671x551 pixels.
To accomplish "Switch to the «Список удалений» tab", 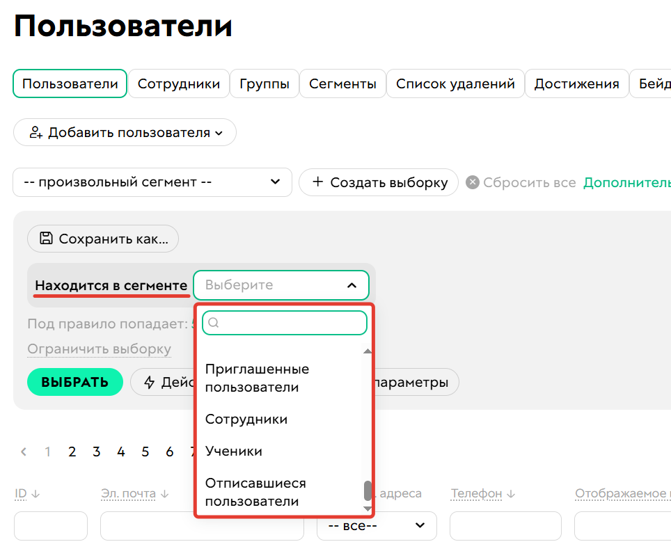I will click(455, 83).
